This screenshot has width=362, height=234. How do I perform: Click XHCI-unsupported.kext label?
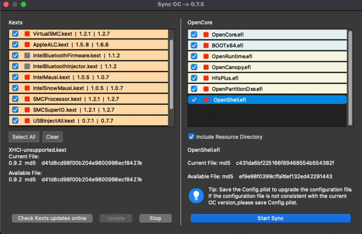point(38,150)
